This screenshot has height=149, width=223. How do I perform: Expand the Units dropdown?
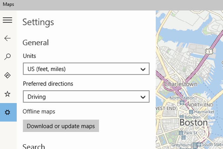(86, 69)
